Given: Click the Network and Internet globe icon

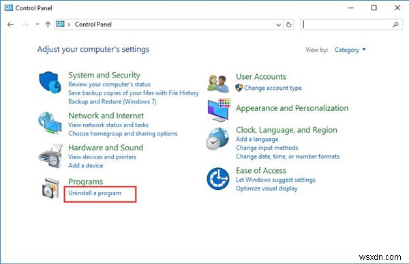Looking at the screenshot, I should [x=50, y=122].
